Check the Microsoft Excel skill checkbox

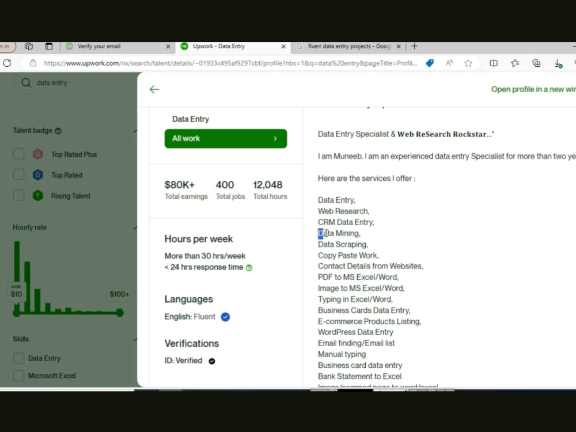click(18, 376)
